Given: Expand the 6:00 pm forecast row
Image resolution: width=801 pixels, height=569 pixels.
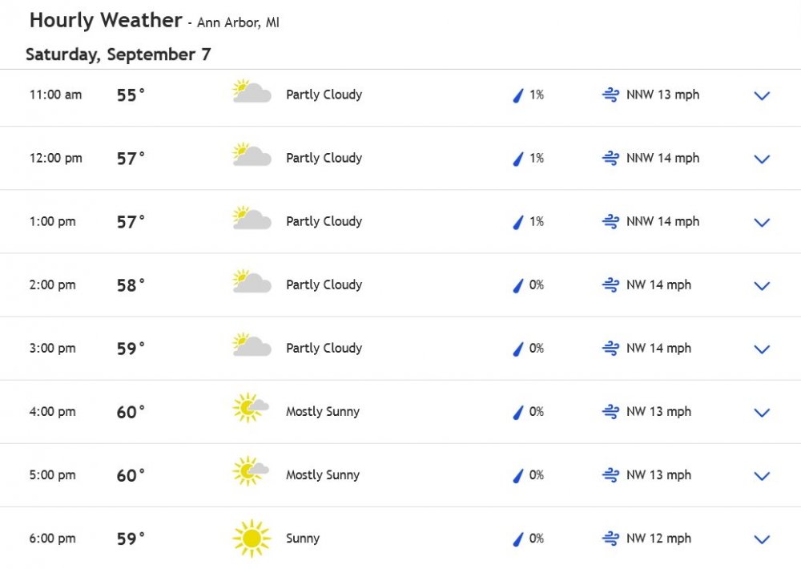Looking at the screenshot, I should coord(762,539).
